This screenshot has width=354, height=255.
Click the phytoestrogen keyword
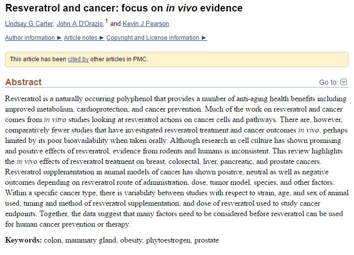(168, 241)
